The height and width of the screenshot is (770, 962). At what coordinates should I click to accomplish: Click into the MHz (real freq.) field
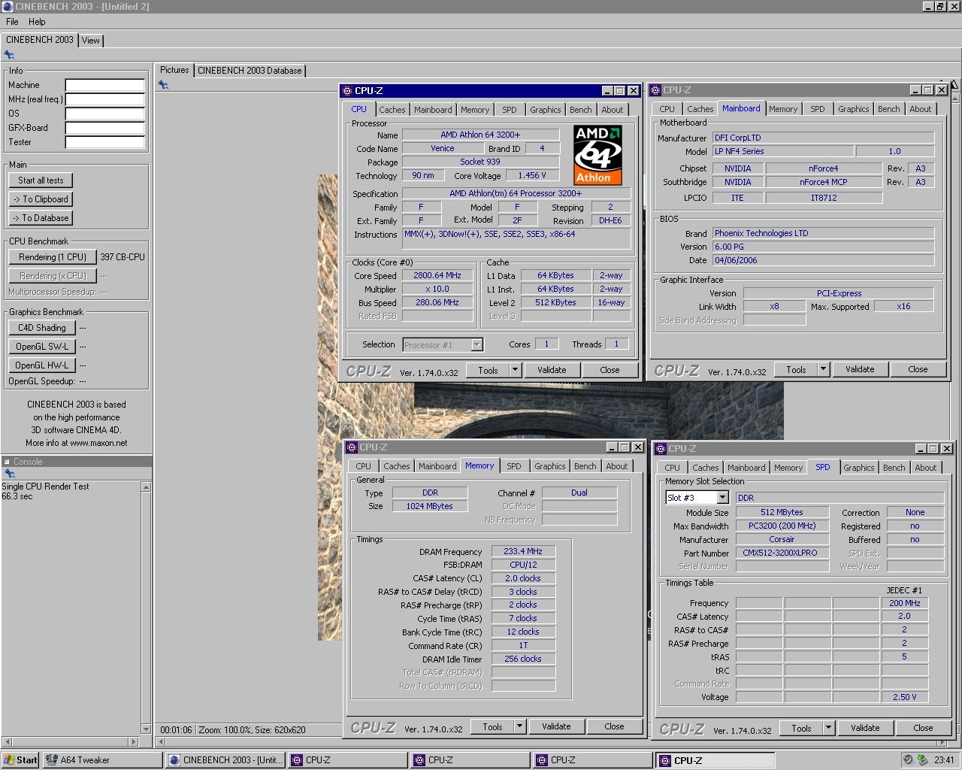pos(104,99)
